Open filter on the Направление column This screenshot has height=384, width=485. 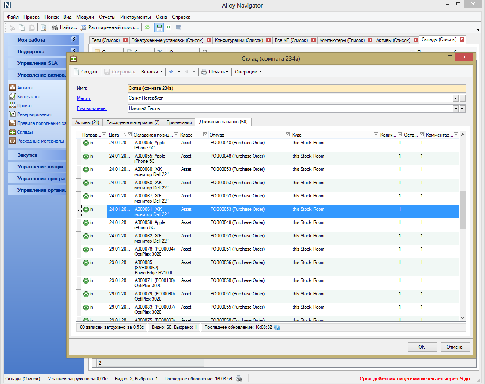[x=104, y=135]
